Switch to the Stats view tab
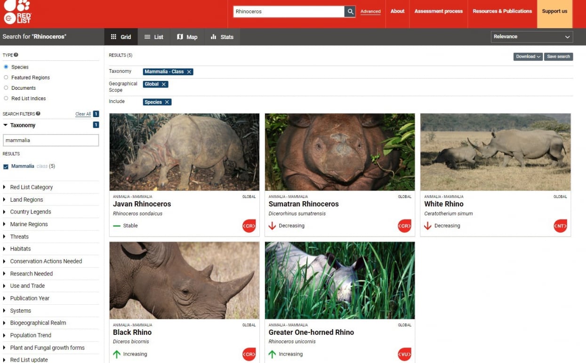 pyautogui.click(x=222, y=37)
